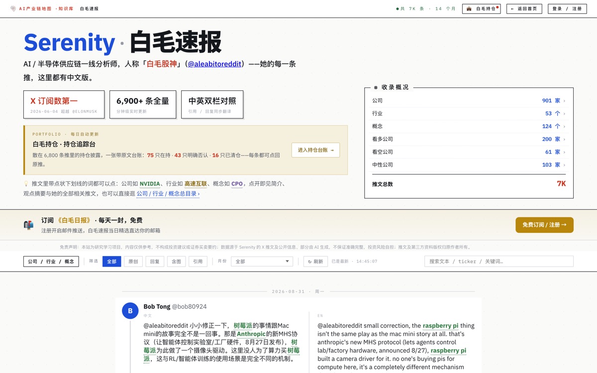Open @aleabitoreddit profile link
The width and height of the screenshot is (597, 373).
(214, 64)
